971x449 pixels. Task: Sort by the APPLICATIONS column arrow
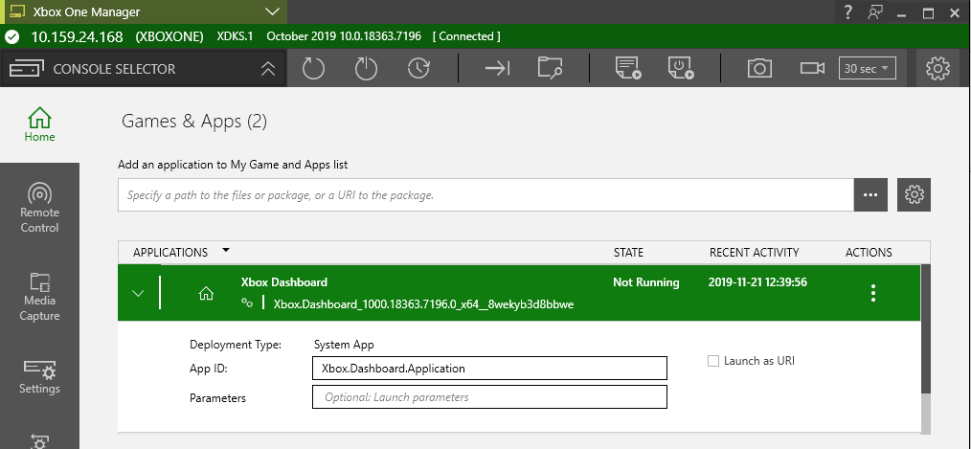pos(226,250)
